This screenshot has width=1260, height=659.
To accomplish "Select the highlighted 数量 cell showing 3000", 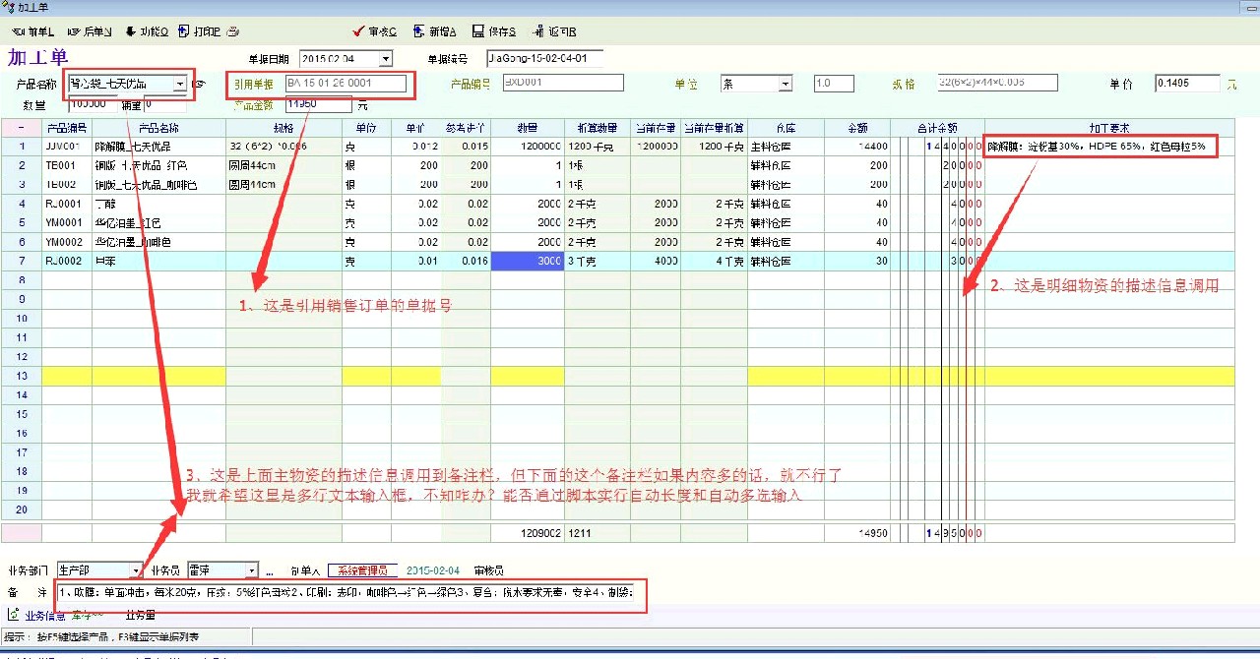I will click(x=527, y=261).
